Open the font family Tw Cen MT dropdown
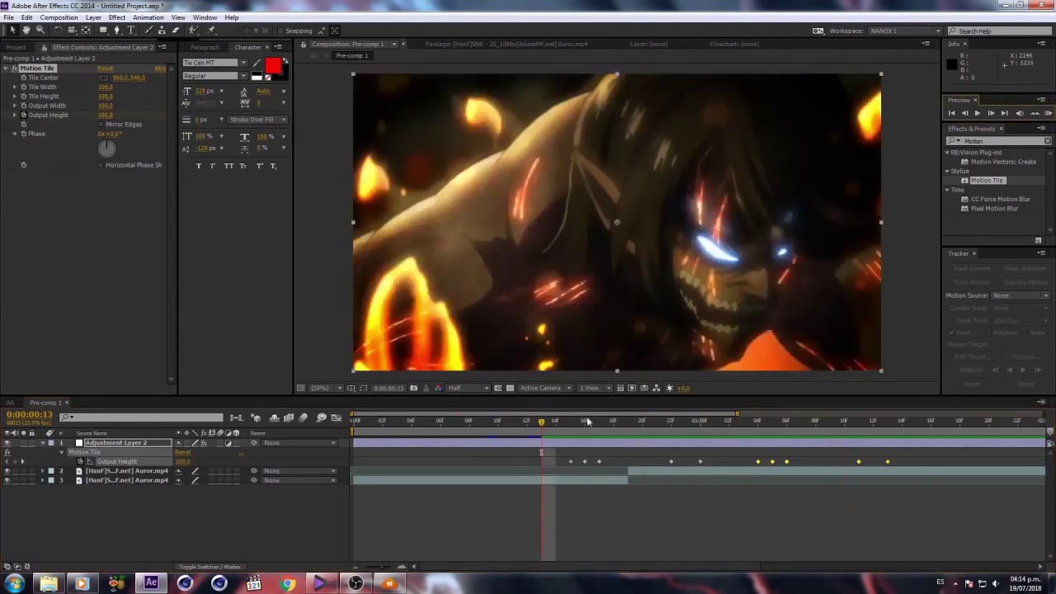The height and width of the screenshot is (594, 1056). pos(214,63)
